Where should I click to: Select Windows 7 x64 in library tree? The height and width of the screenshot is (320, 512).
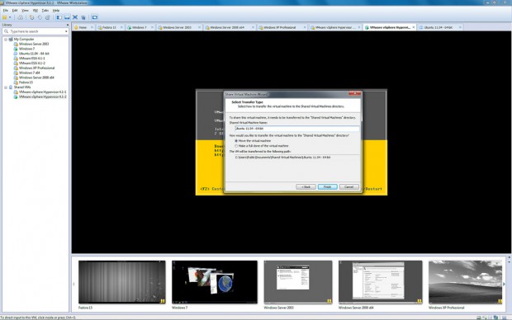[x=29, y=73]
